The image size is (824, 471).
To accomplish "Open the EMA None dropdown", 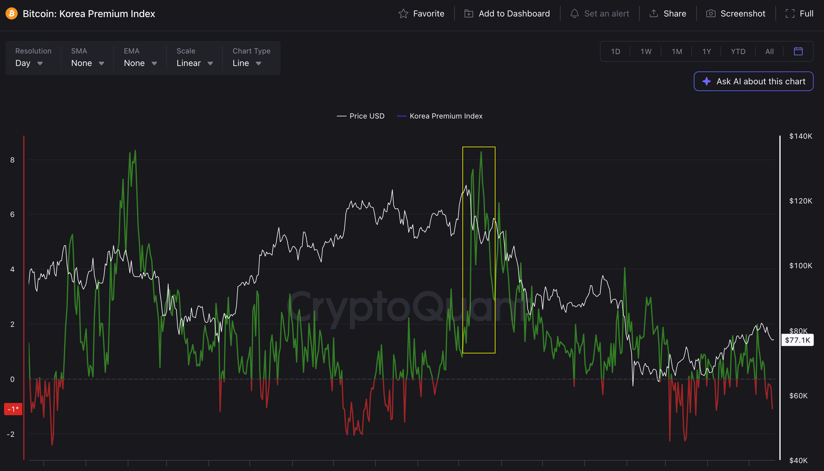I will click(x=140, y=58).
